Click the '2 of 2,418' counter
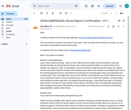 click(104, 13)
